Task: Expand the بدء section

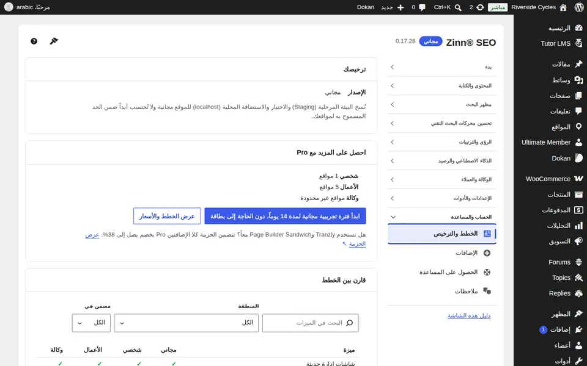Action: [x=442, y=67]
